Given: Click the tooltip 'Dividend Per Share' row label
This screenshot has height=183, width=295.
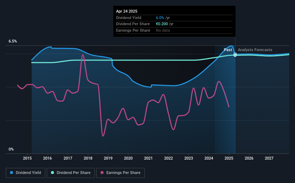Looking at the screenshot, I should [133, 24].
